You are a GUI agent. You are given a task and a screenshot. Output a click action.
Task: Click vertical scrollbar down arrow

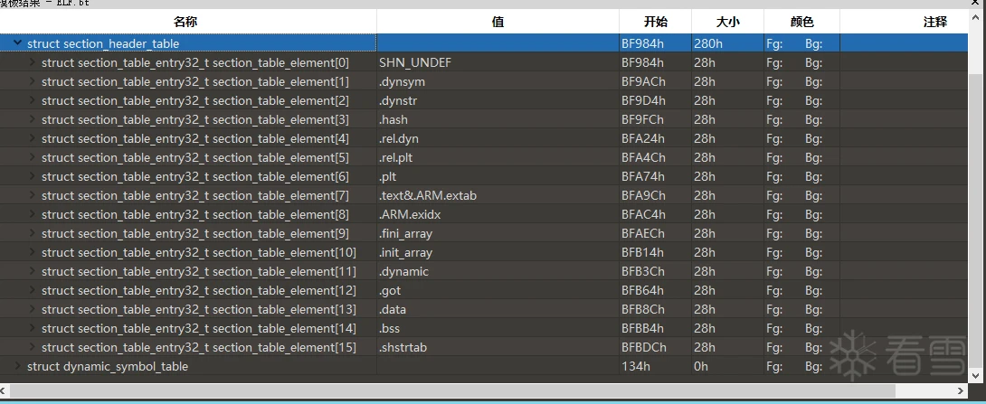coord(977,377)
